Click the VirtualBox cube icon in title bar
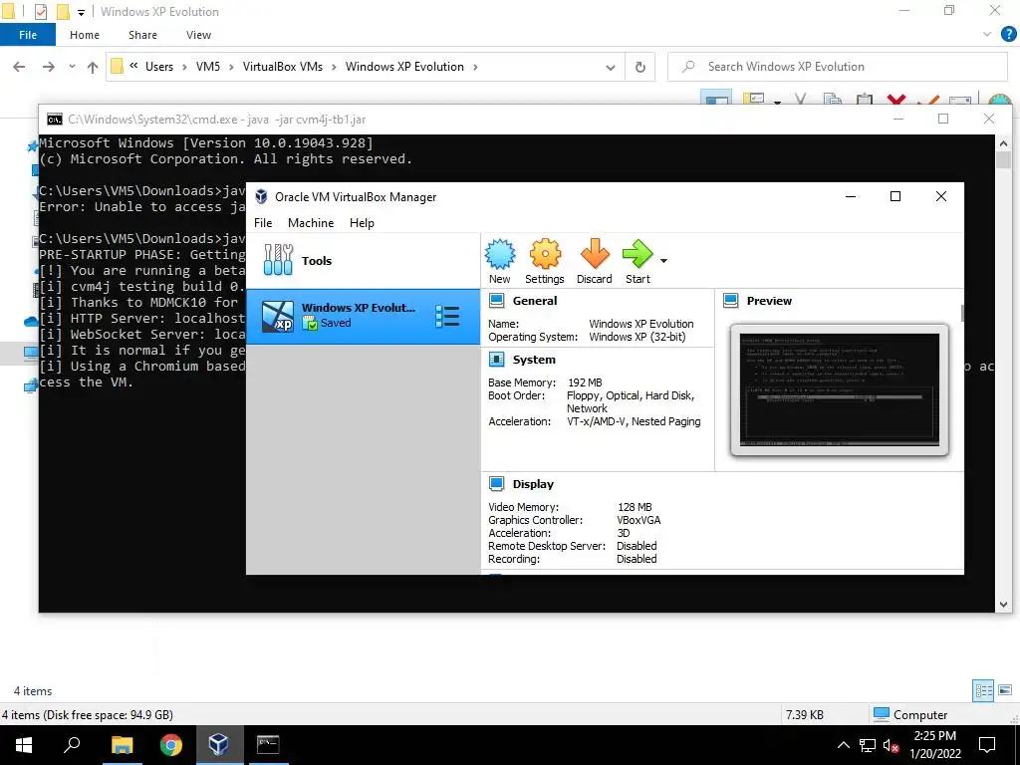Screen dimensions: 1020x765 (x=261, y=196)
